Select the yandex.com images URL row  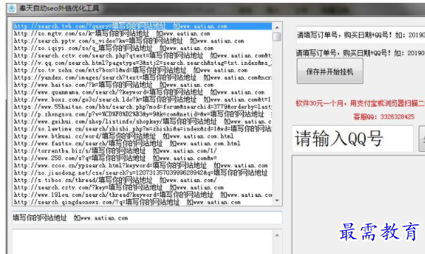point(142,78)
